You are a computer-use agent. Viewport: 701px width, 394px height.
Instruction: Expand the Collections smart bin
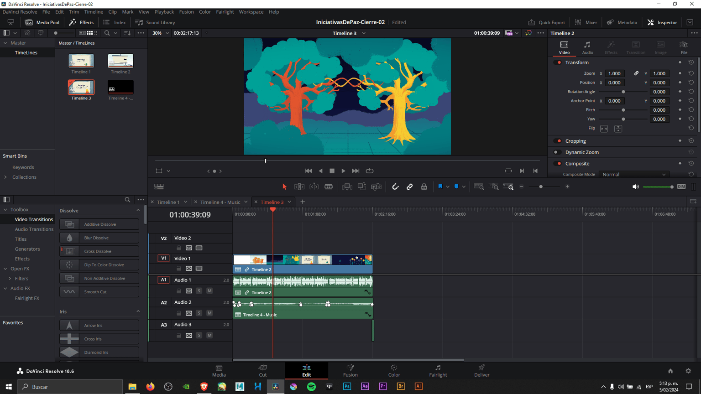click(5, 177)
